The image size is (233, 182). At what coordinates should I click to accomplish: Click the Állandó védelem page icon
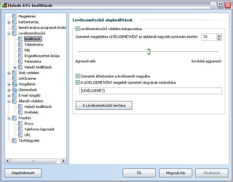14,101
